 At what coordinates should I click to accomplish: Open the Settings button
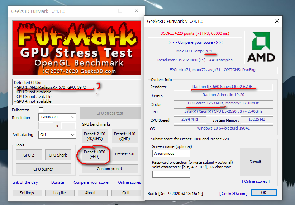[27, 193]
